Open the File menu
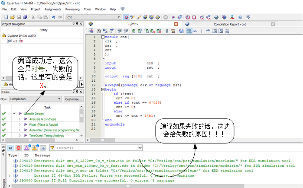Viewport: 303px width, 188px height. coord(4,9)
